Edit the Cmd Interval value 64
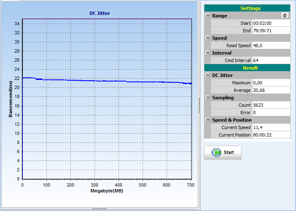The width and height of the screenshot is (296, 211). pos(271,60)
